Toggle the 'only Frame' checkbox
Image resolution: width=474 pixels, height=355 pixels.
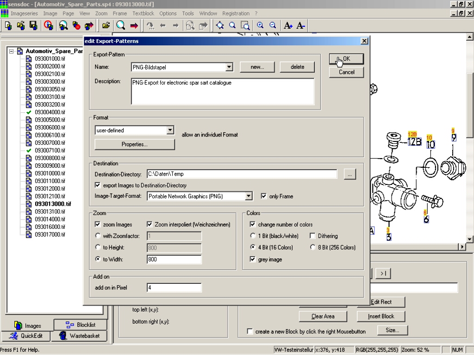tap(264, 196)
